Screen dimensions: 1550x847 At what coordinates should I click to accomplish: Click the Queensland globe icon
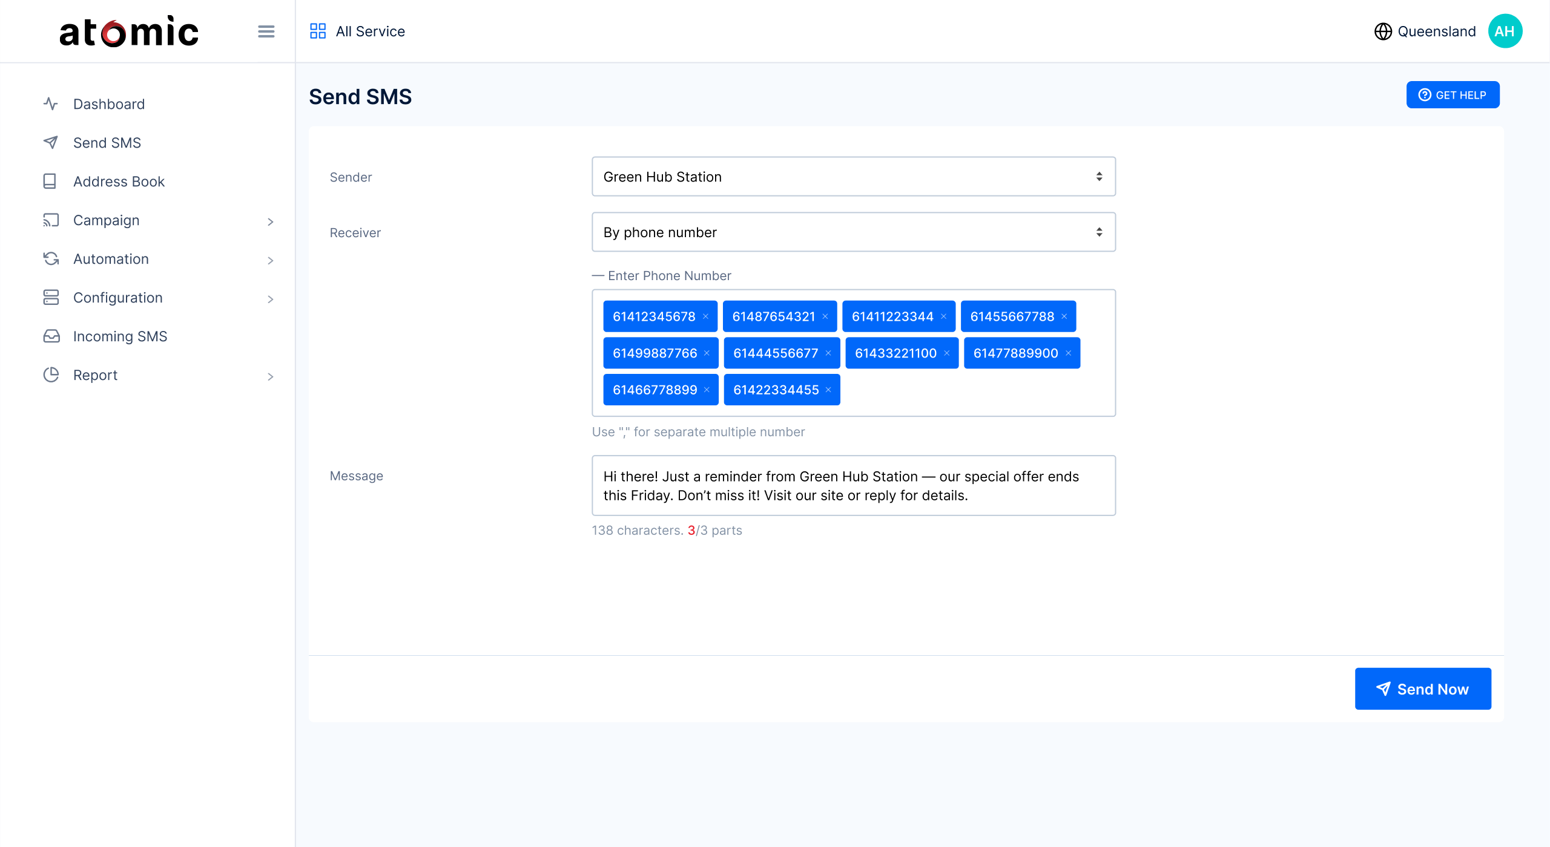(1383, 31)
